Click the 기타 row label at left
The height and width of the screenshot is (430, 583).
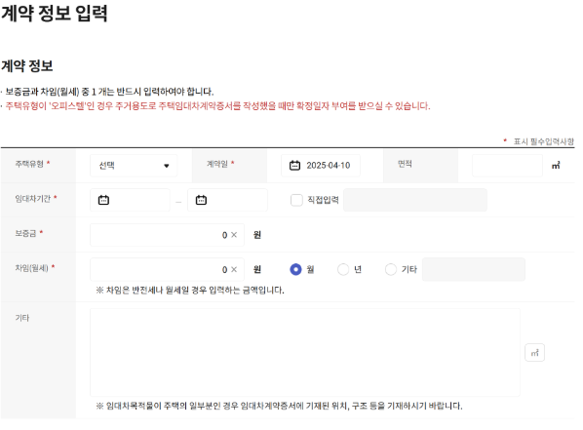pos(22,318)
